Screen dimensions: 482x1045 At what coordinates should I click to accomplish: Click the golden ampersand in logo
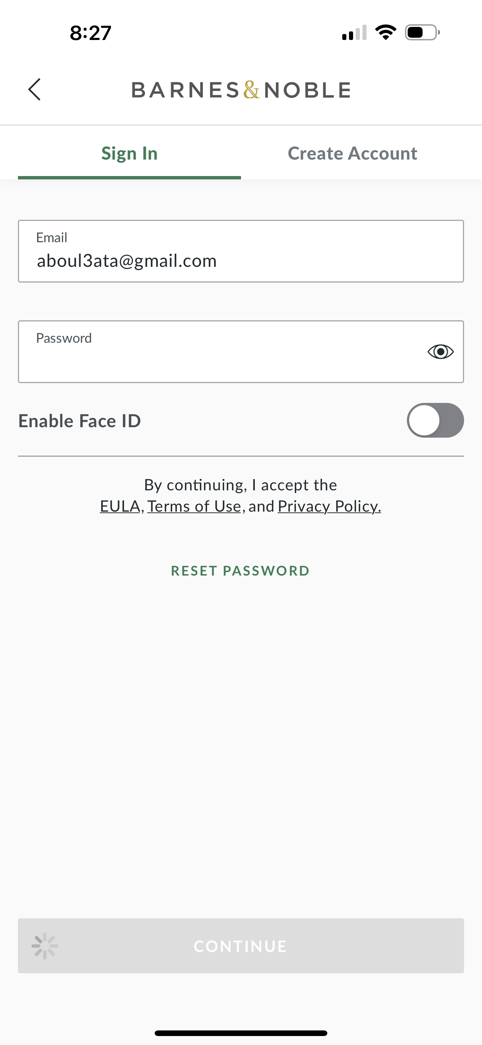[x=251, y=90]
